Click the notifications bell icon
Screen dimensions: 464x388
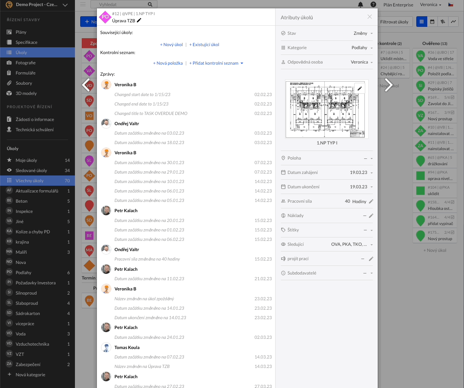[360, 5]
